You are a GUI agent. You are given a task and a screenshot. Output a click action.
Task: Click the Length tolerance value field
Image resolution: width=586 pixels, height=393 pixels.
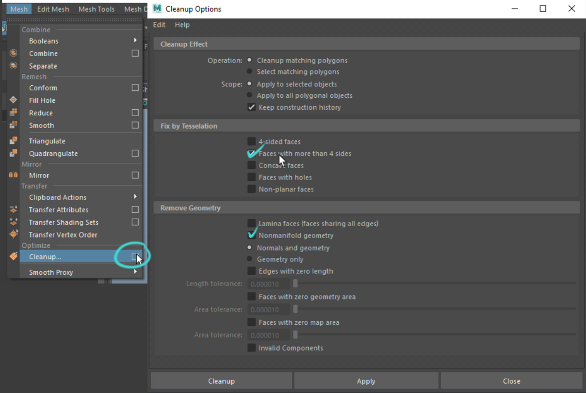[269, 284]
